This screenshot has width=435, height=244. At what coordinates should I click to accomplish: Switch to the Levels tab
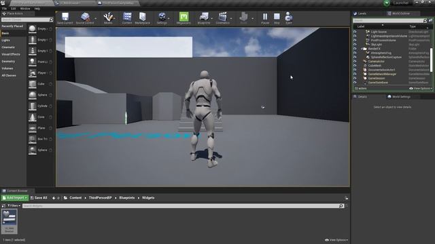[362, 14]
